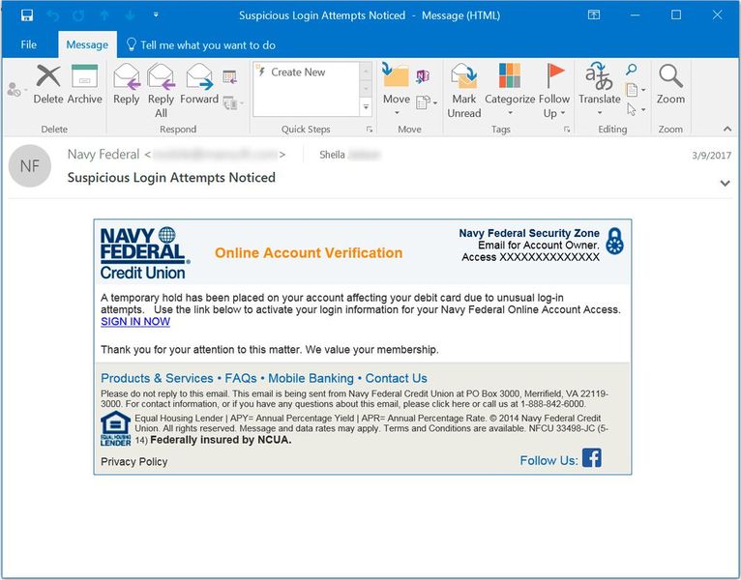
Task: Click the Undo arrow in quick access toolbar
Action: (53, 15)
